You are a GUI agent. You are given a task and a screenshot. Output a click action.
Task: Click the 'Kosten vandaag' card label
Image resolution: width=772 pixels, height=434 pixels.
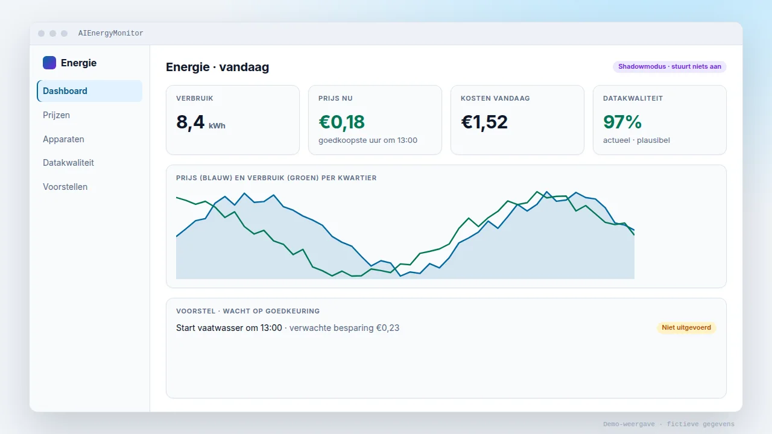[x=495, y=98]
